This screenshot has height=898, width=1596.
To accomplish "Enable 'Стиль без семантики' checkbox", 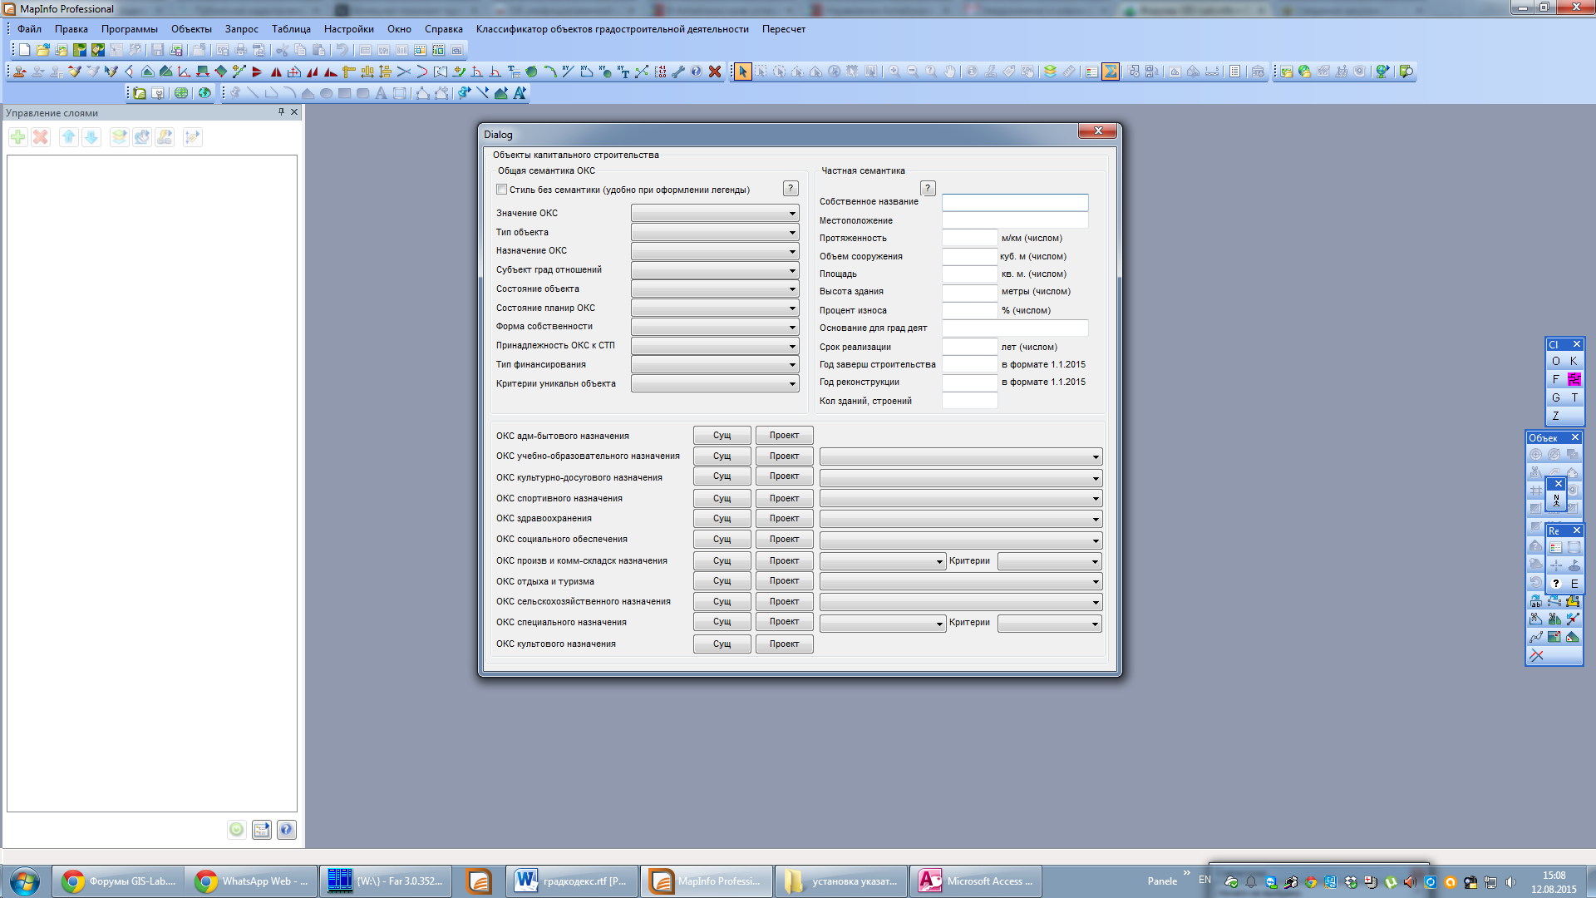I will point(502,190).
